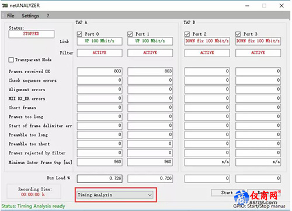Open the Timing Analysis dropdown
Viewport: 292px width, 211px height.
tap(115, 195)
